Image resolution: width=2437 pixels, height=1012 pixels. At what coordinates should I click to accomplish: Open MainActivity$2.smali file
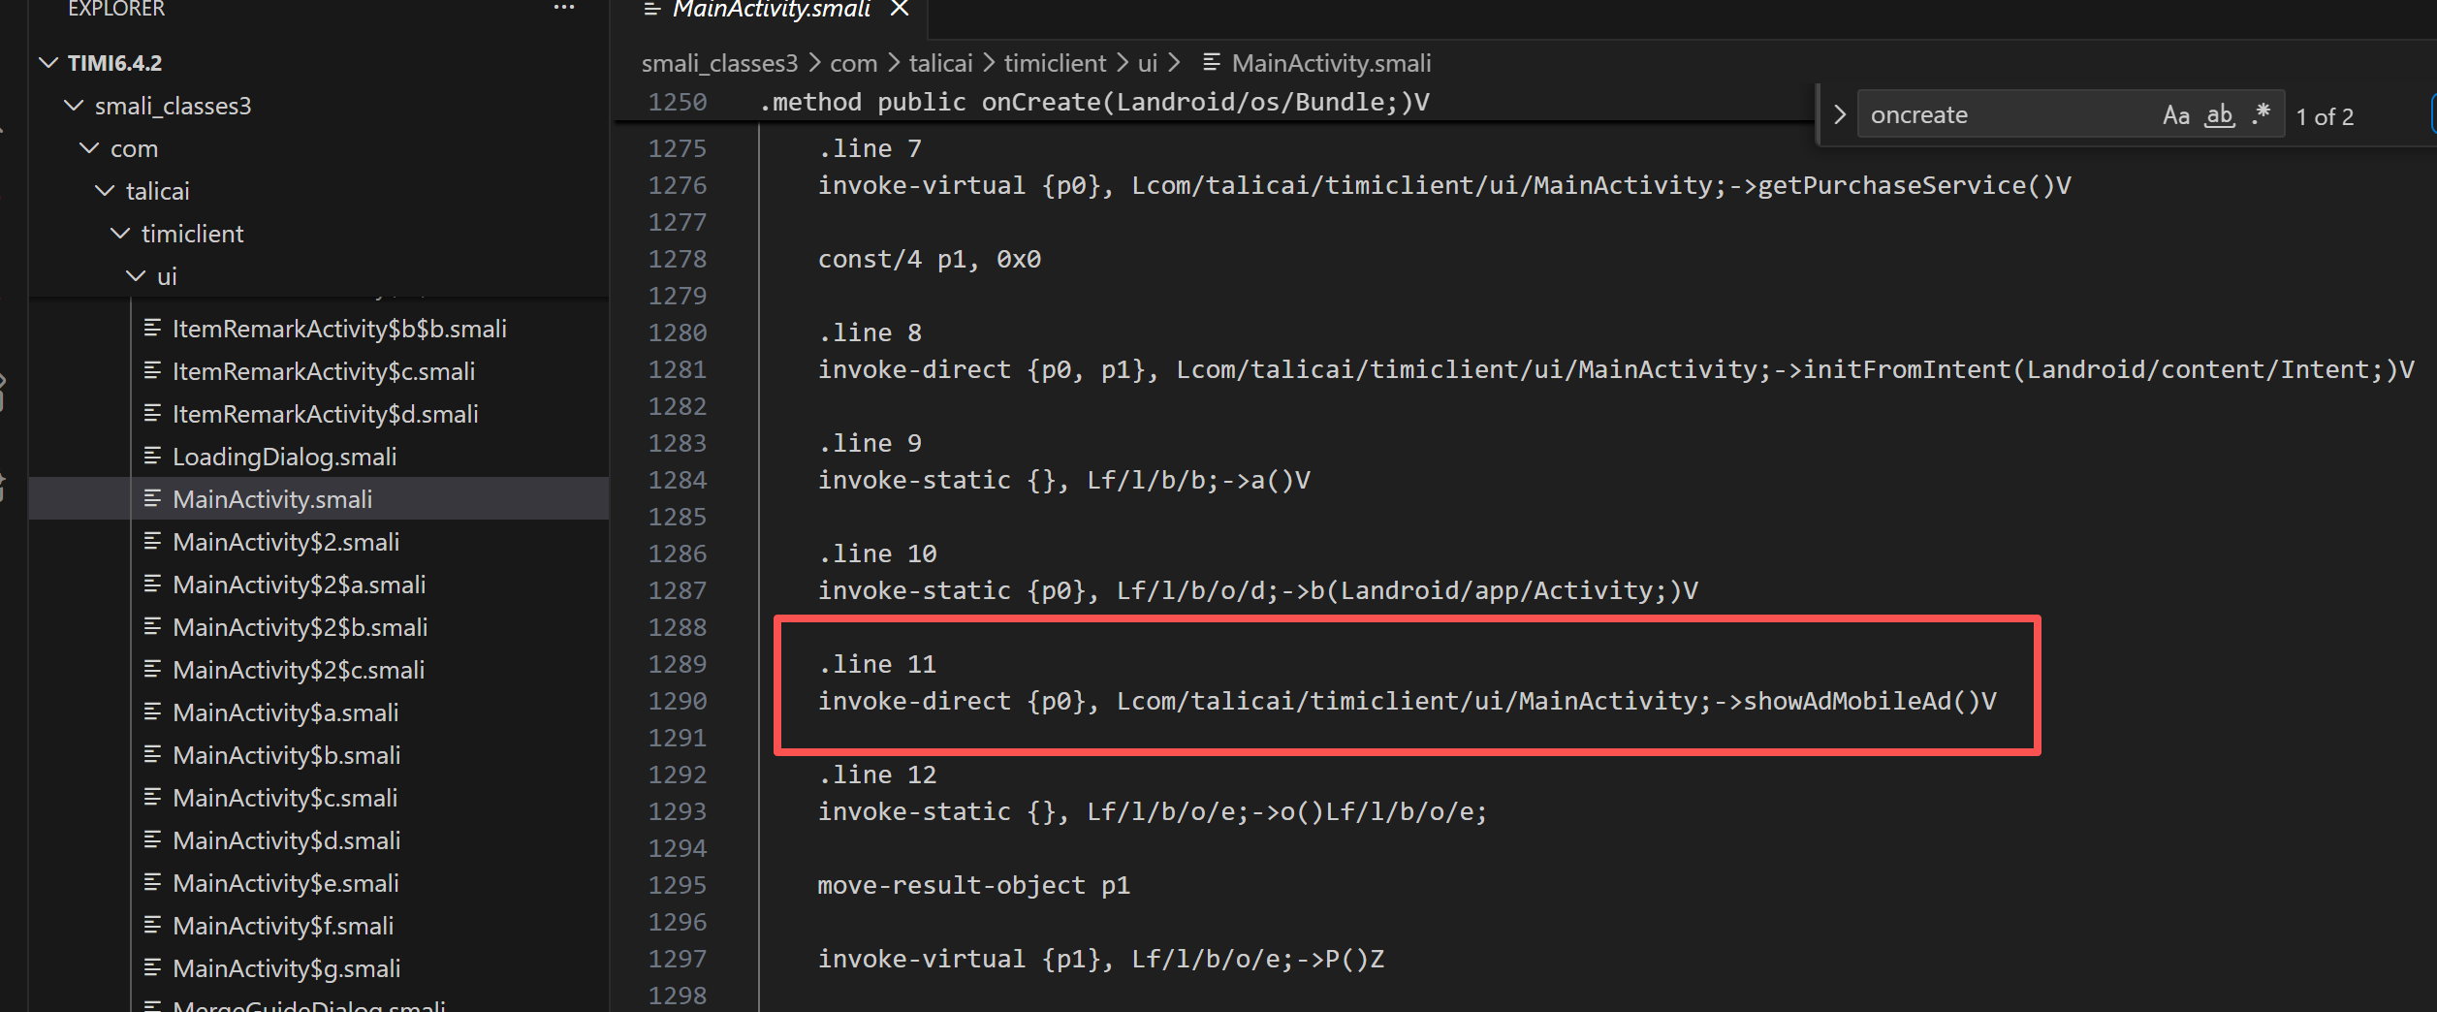click(285, 542)
